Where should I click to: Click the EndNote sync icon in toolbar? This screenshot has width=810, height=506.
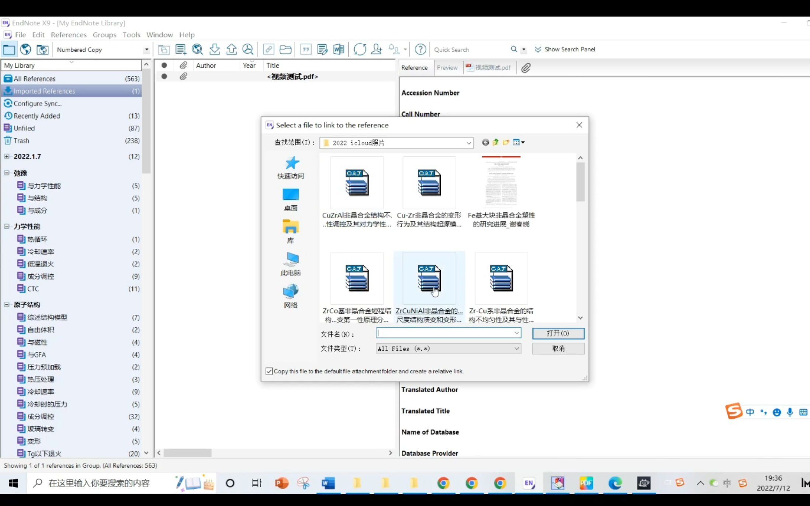pyautogui.click(x=359, y=49)
